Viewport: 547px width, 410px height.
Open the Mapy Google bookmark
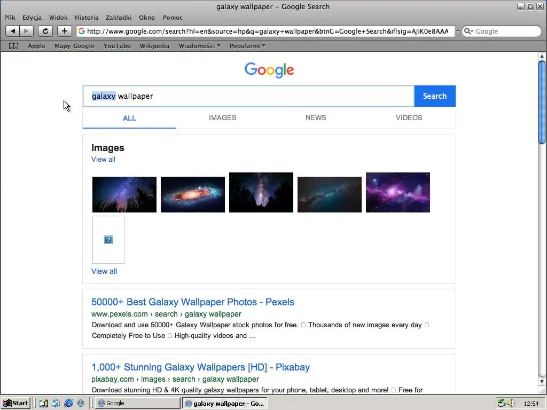click(x=74, y=46)
